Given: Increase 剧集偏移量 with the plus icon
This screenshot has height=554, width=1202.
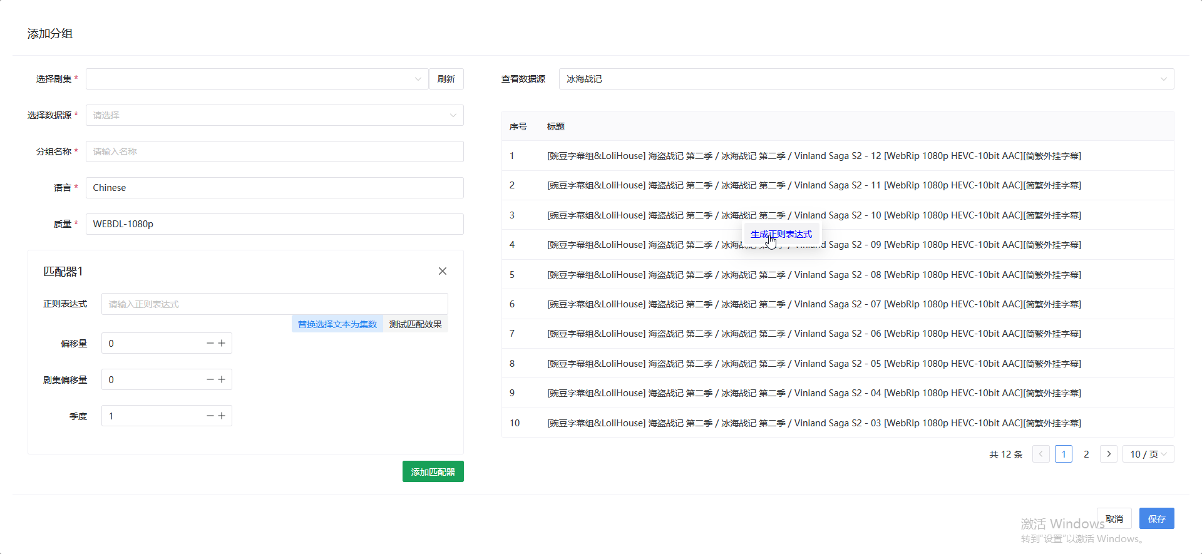Looking at the screenshot, I should click(x=222, y=379).
